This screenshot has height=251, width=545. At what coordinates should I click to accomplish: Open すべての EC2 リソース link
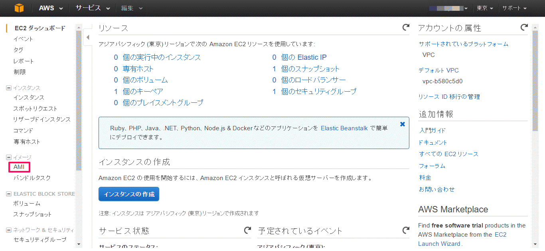coord(448,154)
